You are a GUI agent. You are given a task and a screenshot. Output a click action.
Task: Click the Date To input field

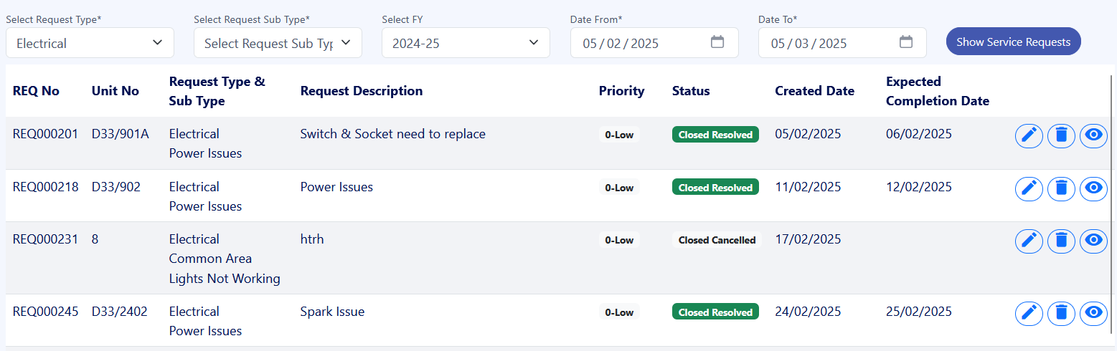point(842,43)
